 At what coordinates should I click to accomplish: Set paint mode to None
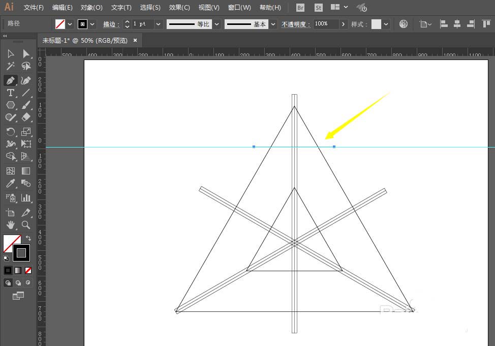pos(28,271)
